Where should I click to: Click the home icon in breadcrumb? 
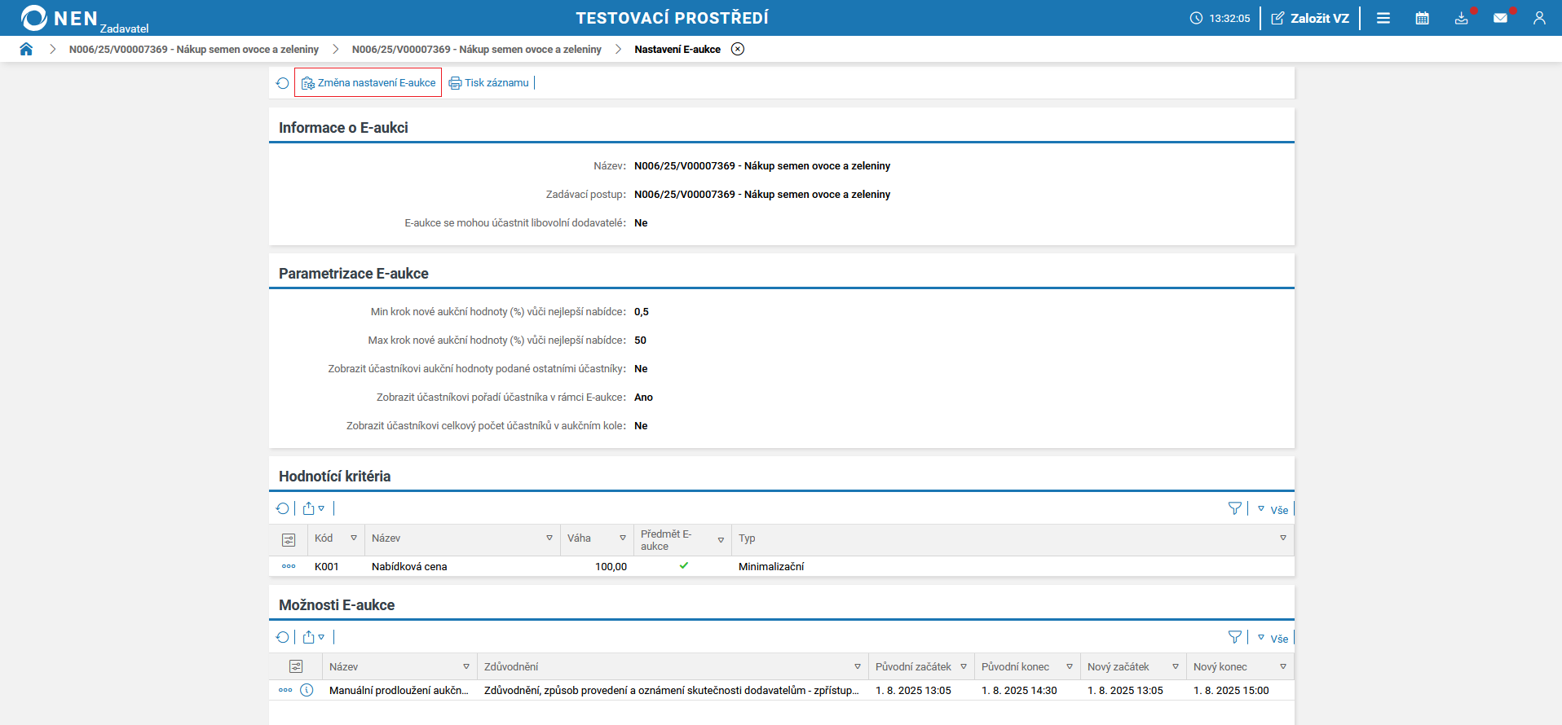click(26, 49)
